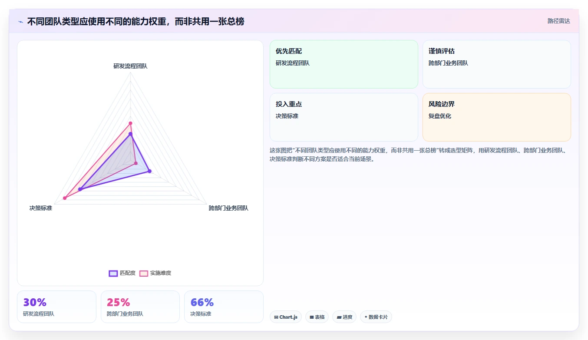Select the Chart.js tag chip
588x340 pixels.
tap(286, 317)
